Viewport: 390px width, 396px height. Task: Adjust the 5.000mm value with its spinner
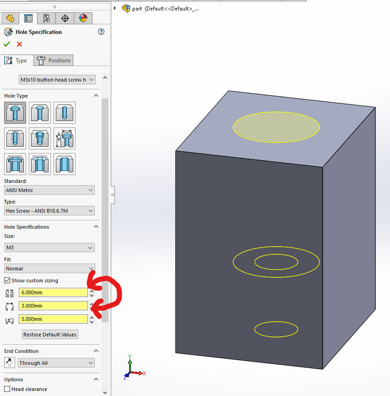(x=92, y=319)
